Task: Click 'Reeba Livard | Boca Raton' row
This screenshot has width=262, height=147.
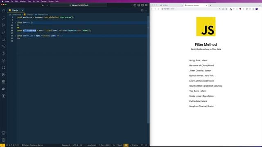Action: tap(201, 96)
